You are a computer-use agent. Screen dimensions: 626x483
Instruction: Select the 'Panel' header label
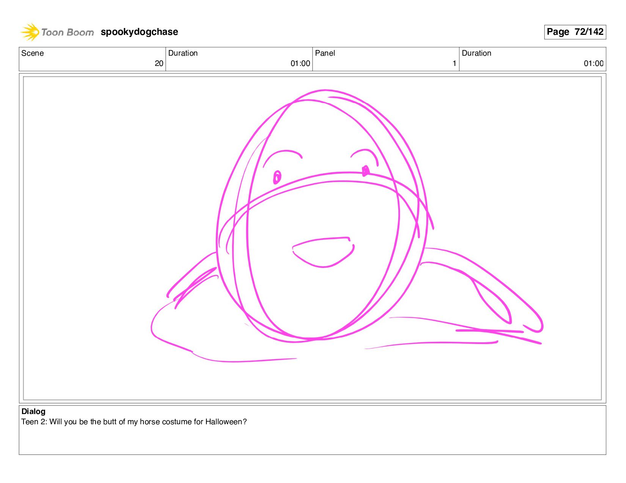[325, 53]
